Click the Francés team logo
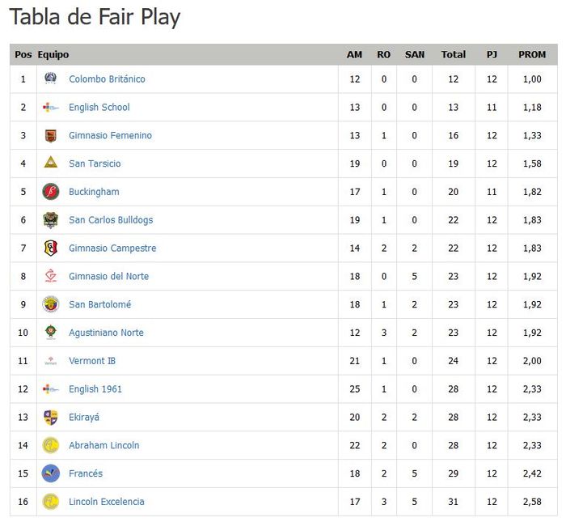This screenshot has height=522, width=566. tap(51, 473)
